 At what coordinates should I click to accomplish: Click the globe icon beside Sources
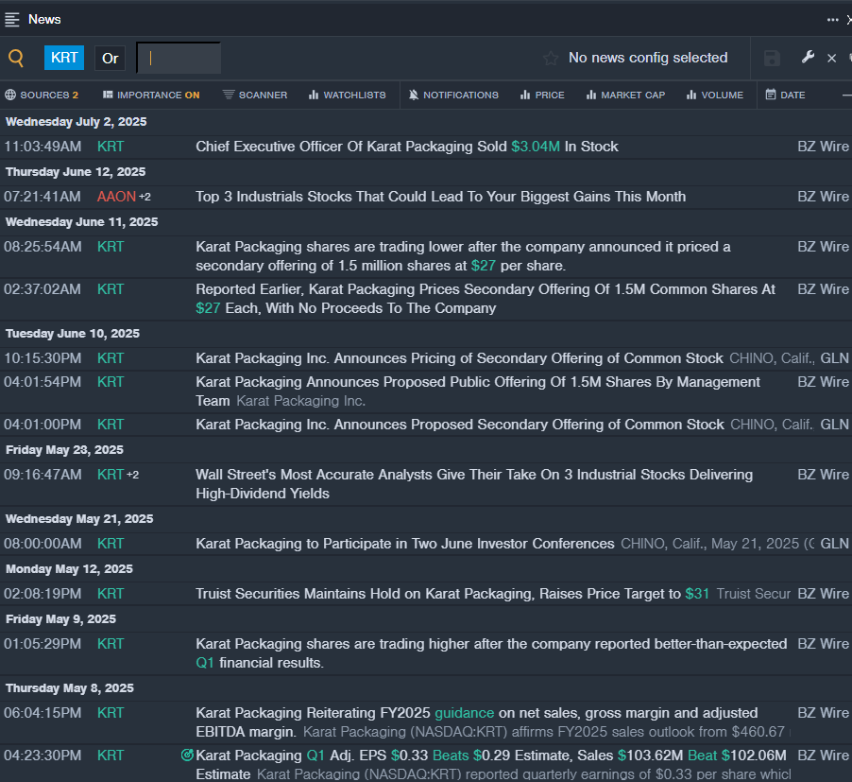[x=10, y=96]
